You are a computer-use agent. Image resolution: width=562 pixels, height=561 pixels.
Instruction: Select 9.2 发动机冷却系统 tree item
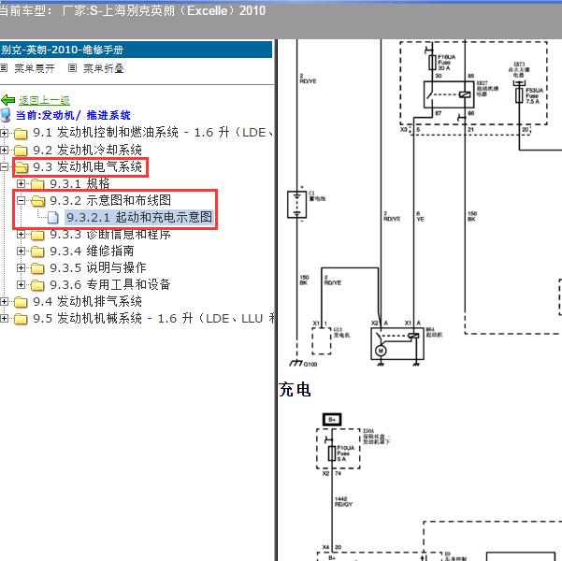tap(88, 150)
